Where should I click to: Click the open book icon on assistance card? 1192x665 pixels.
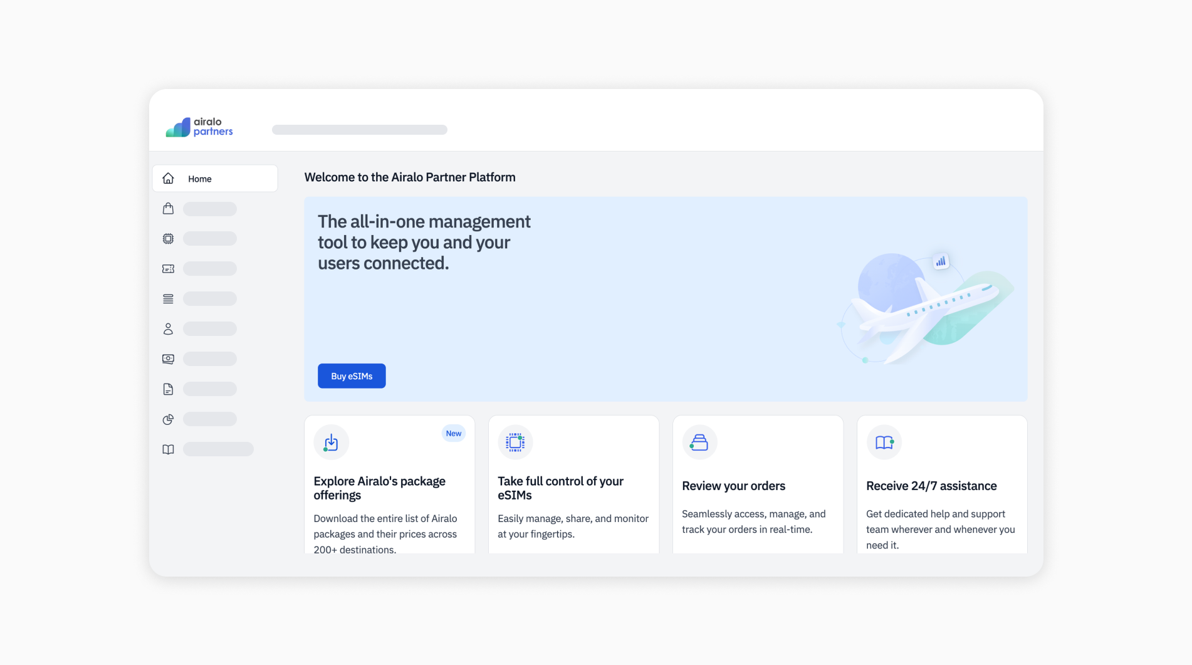pos(883,442)
